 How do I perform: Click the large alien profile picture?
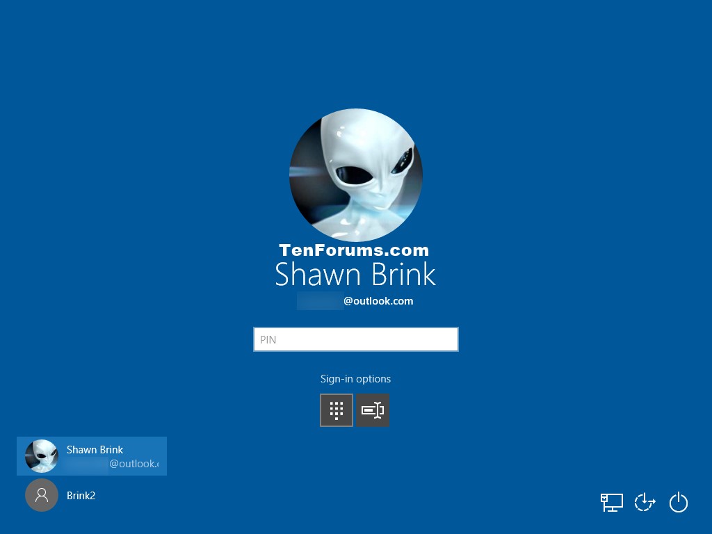[x=355, y=175]
